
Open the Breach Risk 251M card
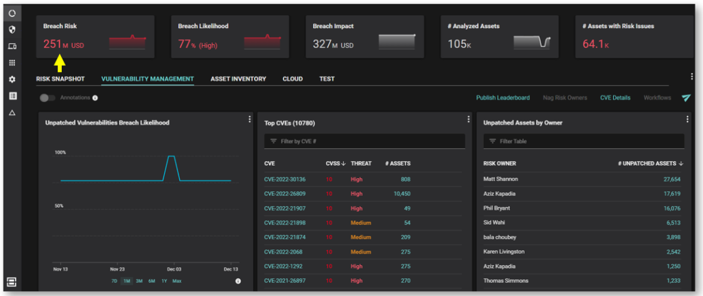(95, 37)
